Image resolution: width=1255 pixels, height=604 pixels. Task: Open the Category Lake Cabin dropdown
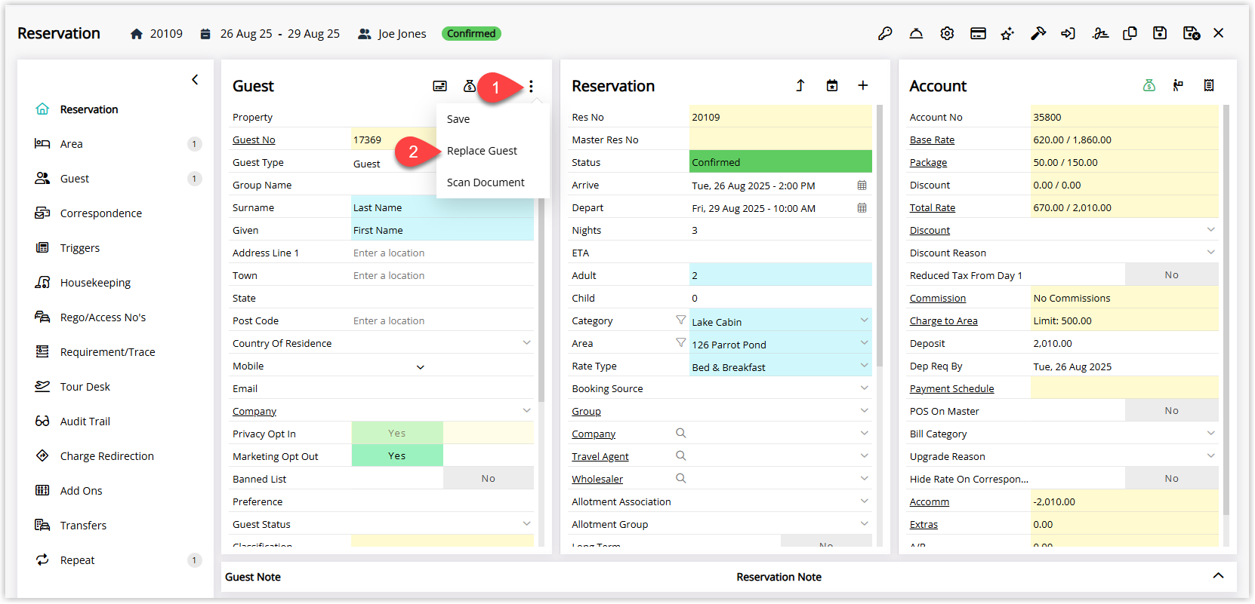[864, 320]
